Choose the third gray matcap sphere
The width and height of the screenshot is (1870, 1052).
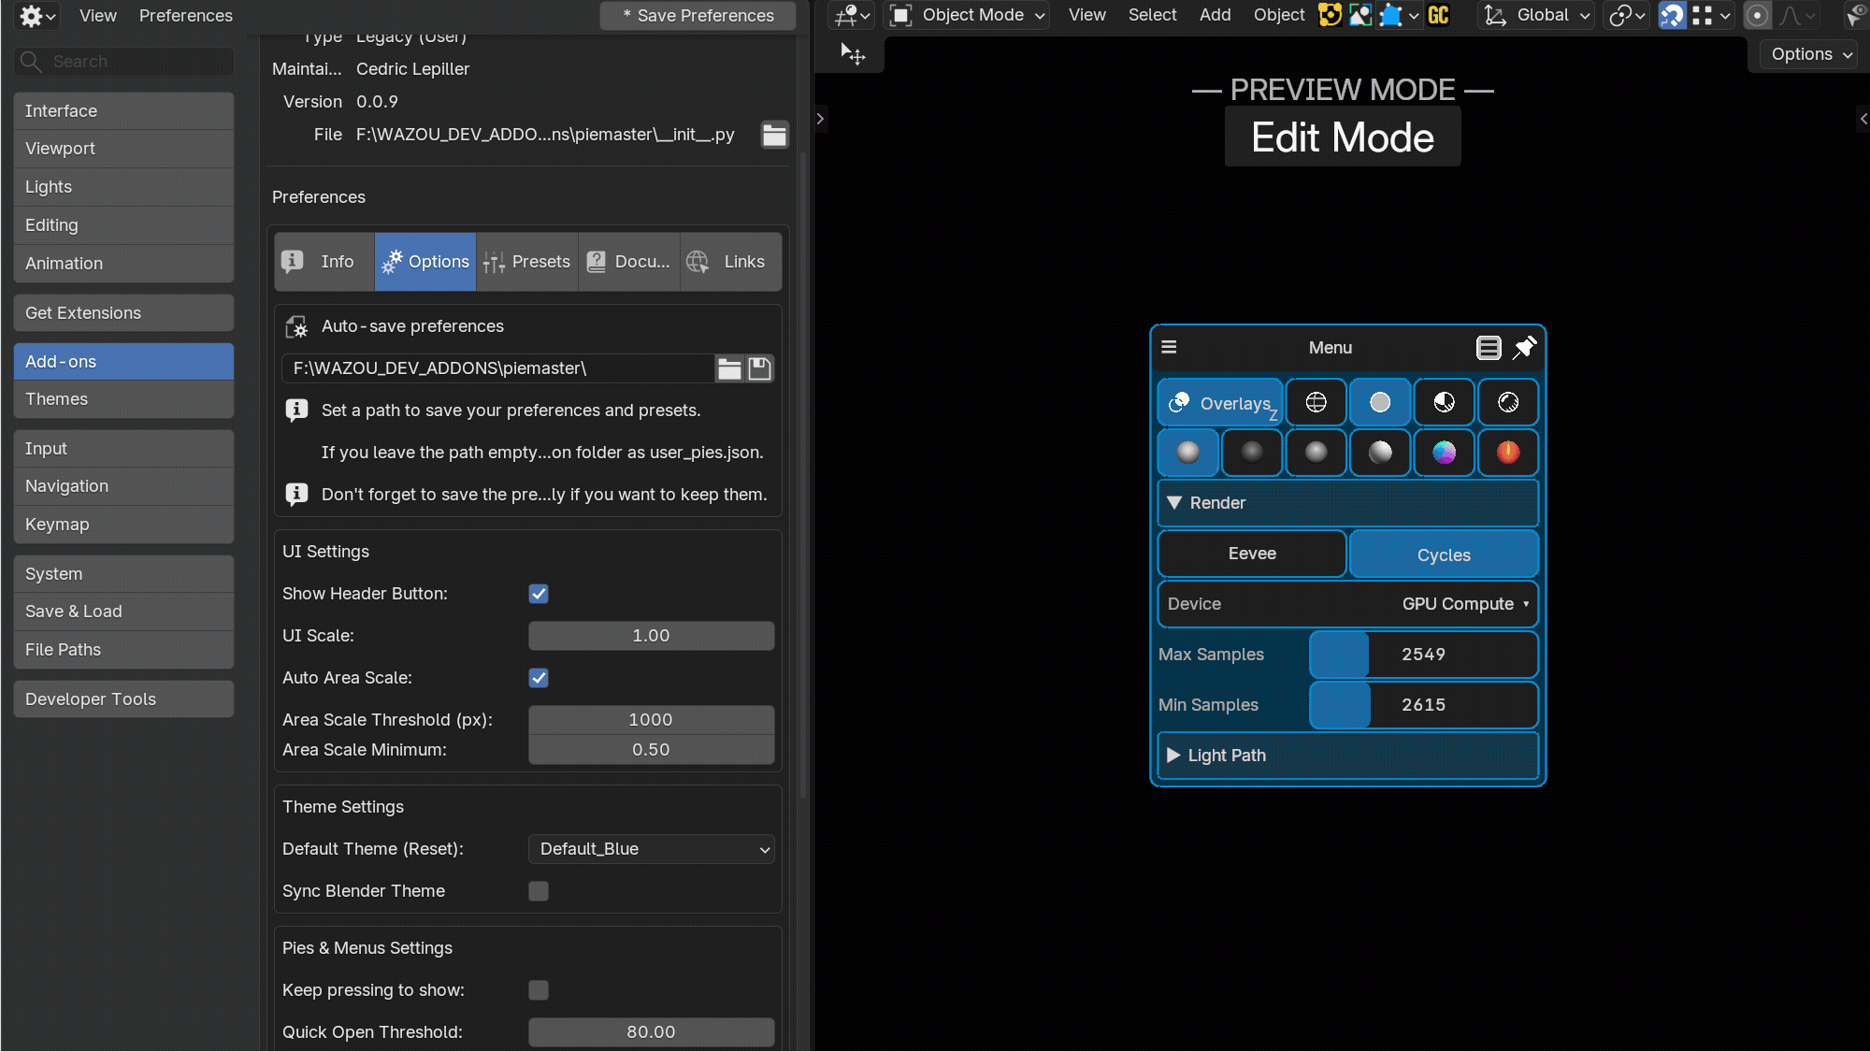1316,453
